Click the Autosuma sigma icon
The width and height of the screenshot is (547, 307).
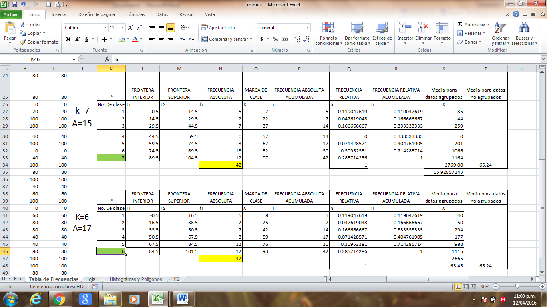(460, 24)
